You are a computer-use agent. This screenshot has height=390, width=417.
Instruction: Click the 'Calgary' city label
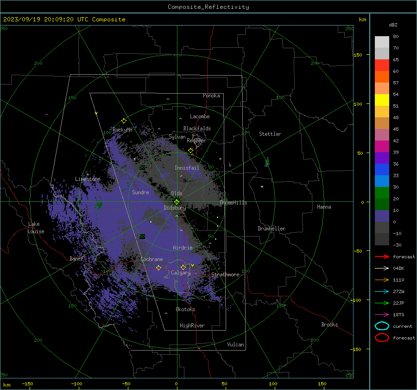[181, 273]
